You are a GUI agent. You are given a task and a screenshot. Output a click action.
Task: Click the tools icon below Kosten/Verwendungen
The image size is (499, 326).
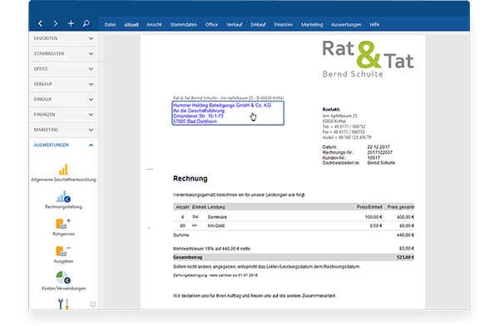63,304
